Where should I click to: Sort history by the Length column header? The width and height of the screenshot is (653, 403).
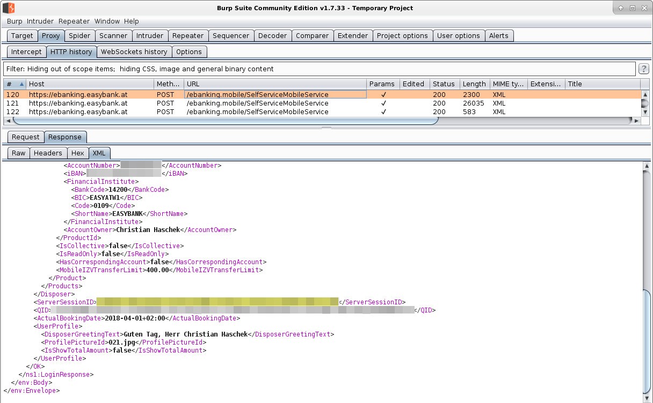(x=474, y=84)
